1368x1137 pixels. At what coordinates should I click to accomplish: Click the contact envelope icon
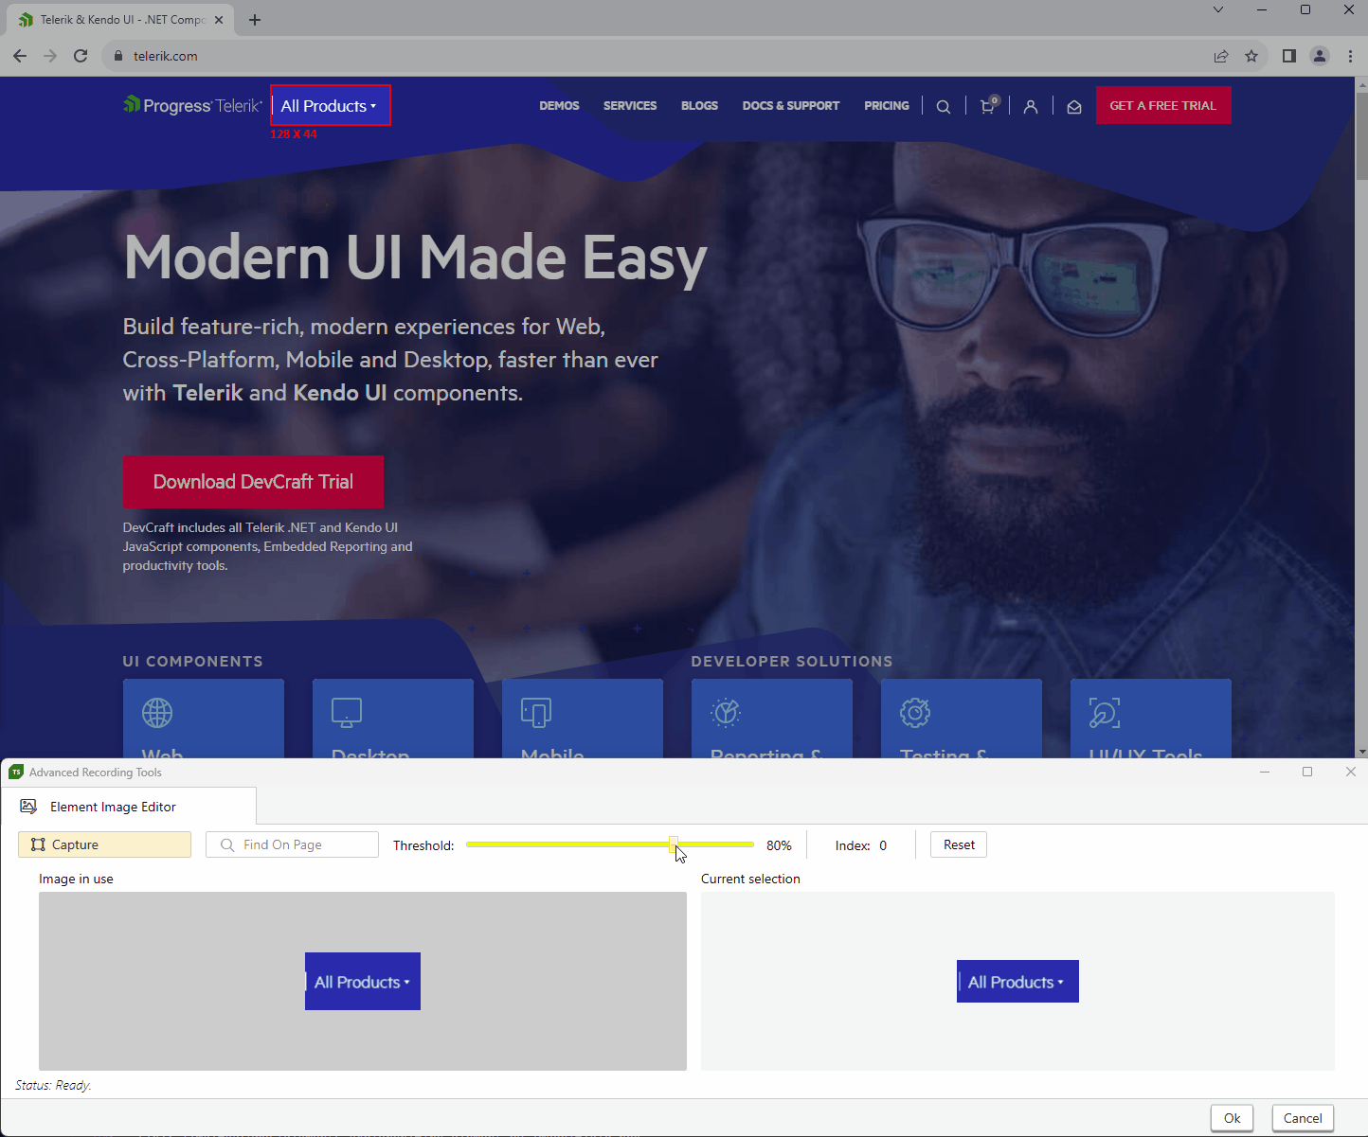1074,107
